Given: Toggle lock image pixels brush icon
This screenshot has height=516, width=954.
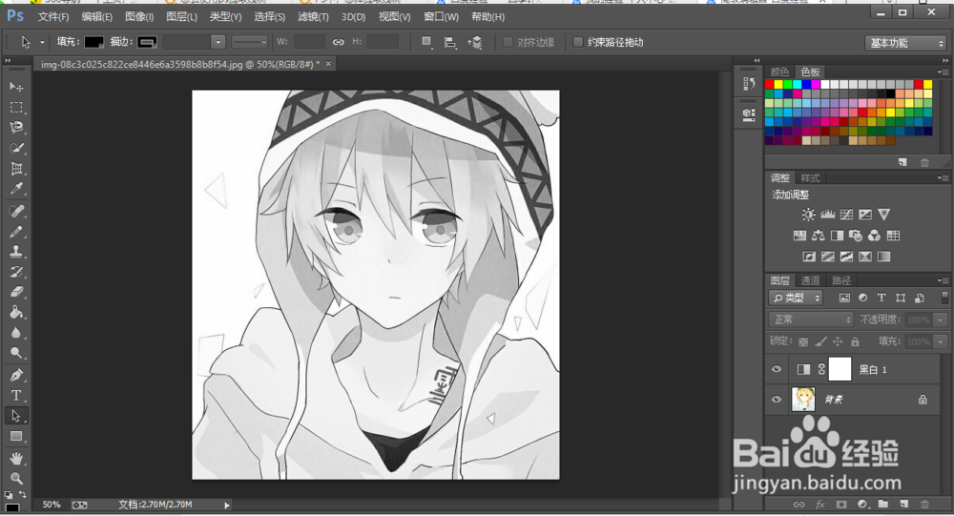Looking at the screenshot, I should pos(820,342).
